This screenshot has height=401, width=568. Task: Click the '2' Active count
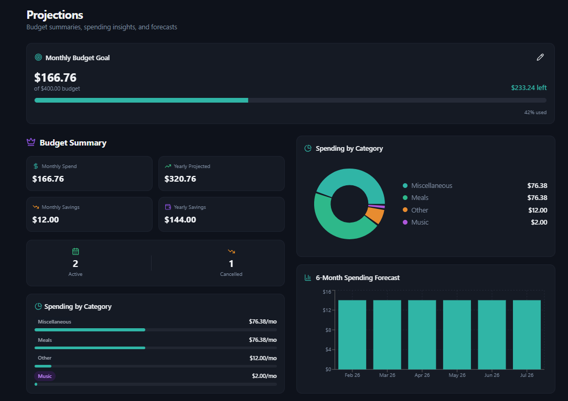click(x=76, y=264)
